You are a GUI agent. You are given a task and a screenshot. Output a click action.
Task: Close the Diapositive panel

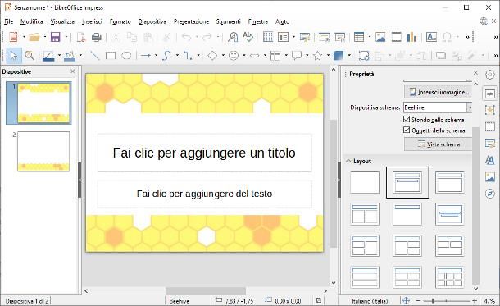pos(72,71)
